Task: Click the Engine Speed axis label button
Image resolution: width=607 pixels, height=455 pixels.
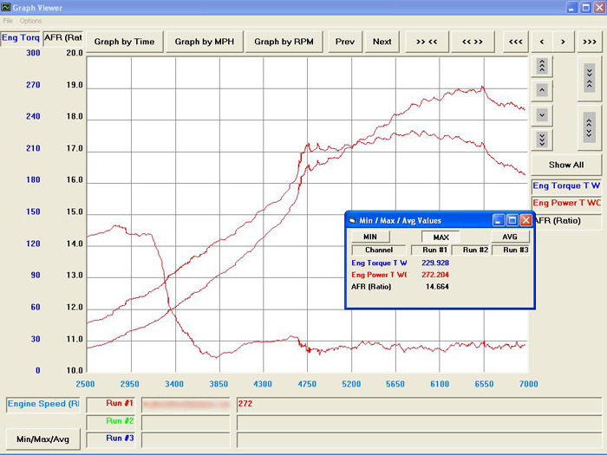Action: (x=43, y=405)
